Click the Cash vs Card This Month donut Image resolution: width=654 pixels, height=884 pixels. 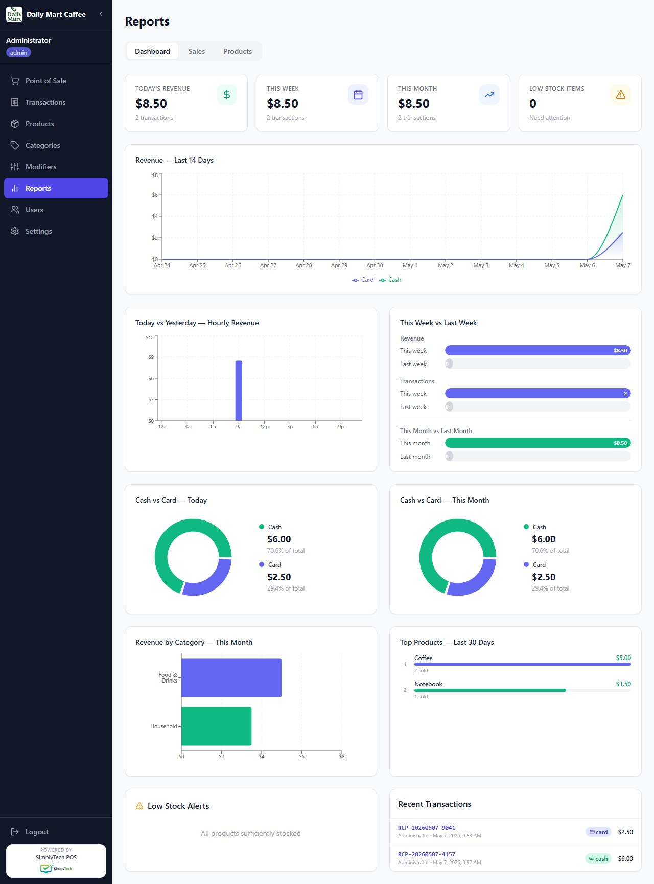click(x=458, y=557)
